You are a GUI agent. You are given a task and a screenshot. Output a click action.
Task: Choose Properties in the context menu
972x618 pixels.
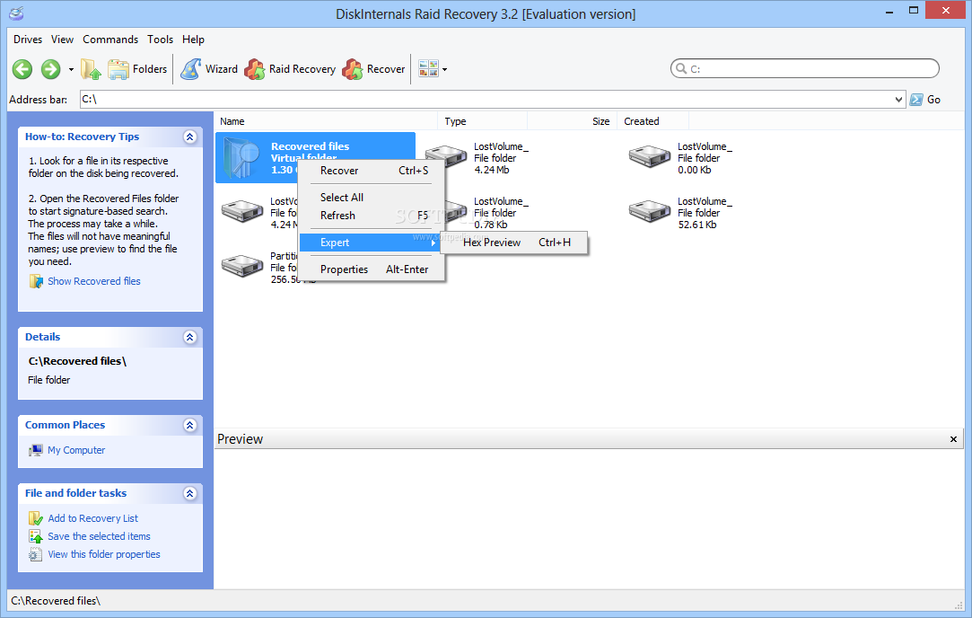tap(372, 269)
